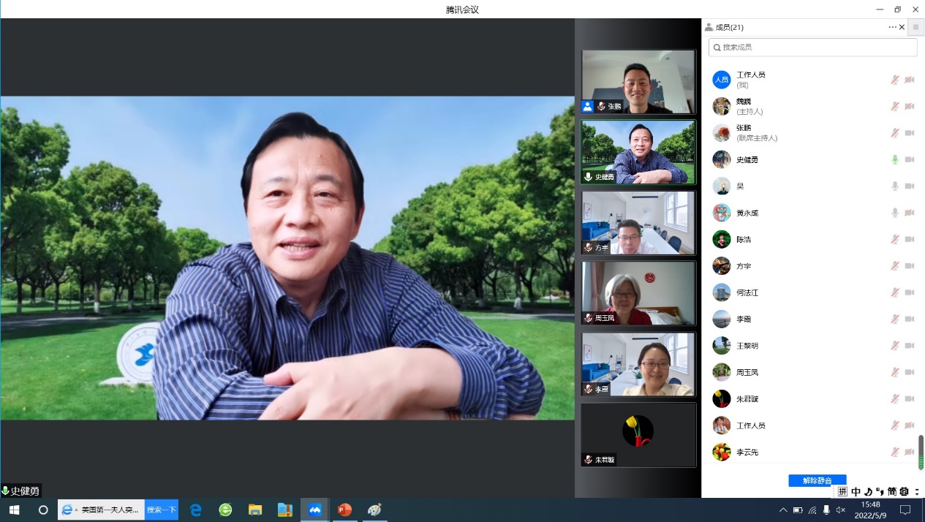Open PowerPoint from the taskbar
925x522 pixels.
click(344, 510)
